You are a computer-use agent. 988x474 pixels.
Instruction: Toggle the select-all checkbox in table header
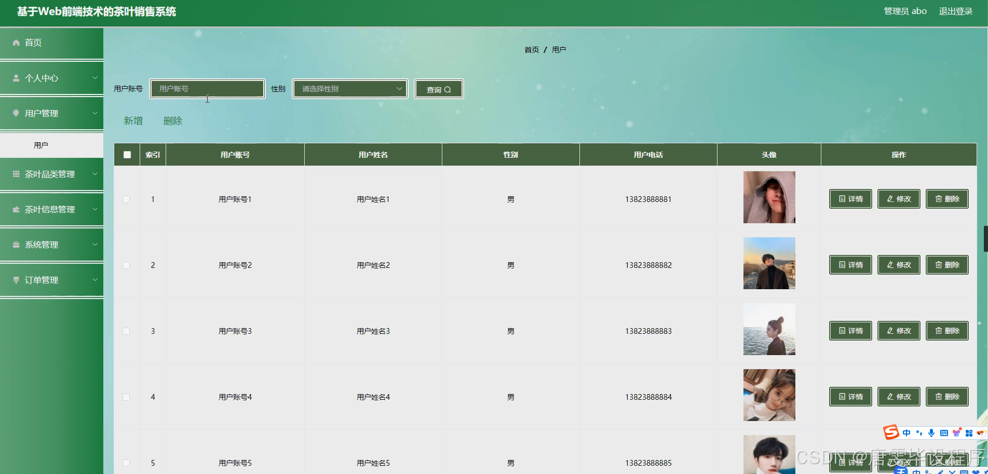pyautogui.click(x=127, y=155)
